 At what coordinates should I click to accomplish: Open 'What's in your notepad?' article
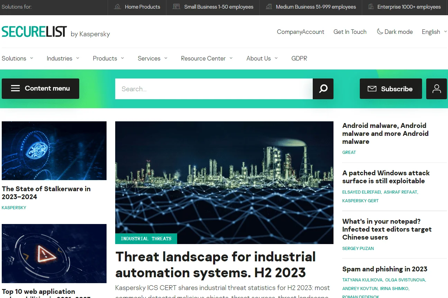(387, 229)
